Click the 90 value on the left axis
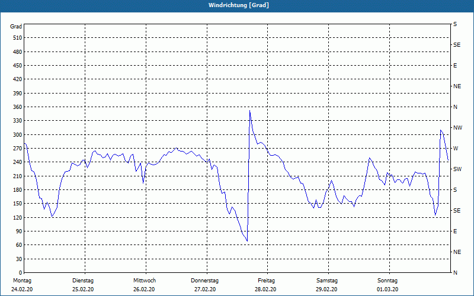 19,231
